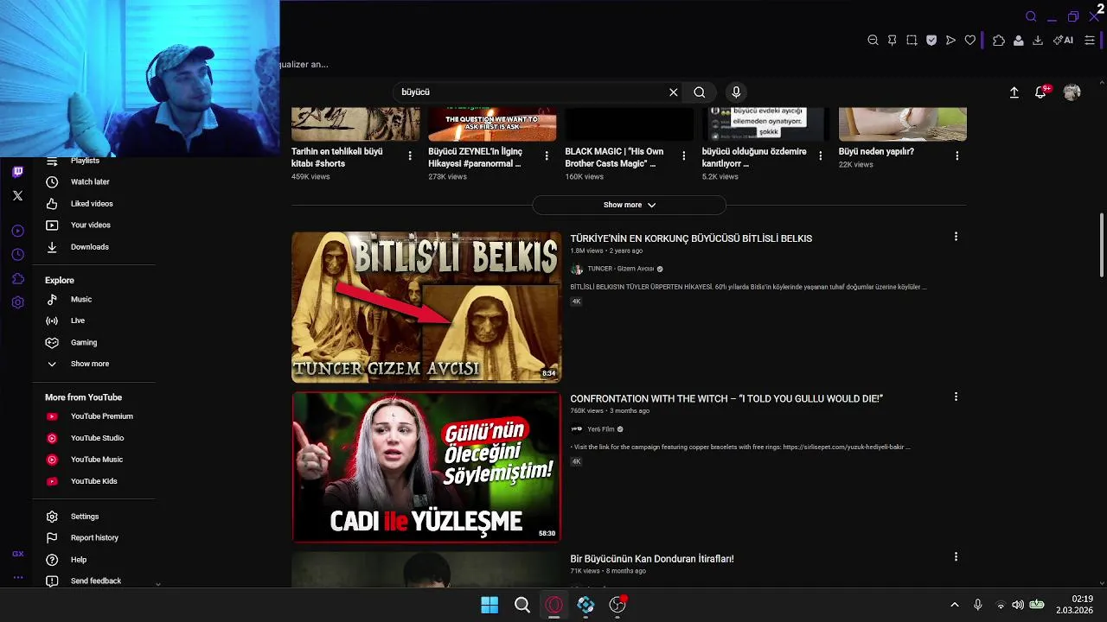This screenshot has width=1107, height=622.
Task: Take a snapshot with the capture icon
Action: coord(912,41)
